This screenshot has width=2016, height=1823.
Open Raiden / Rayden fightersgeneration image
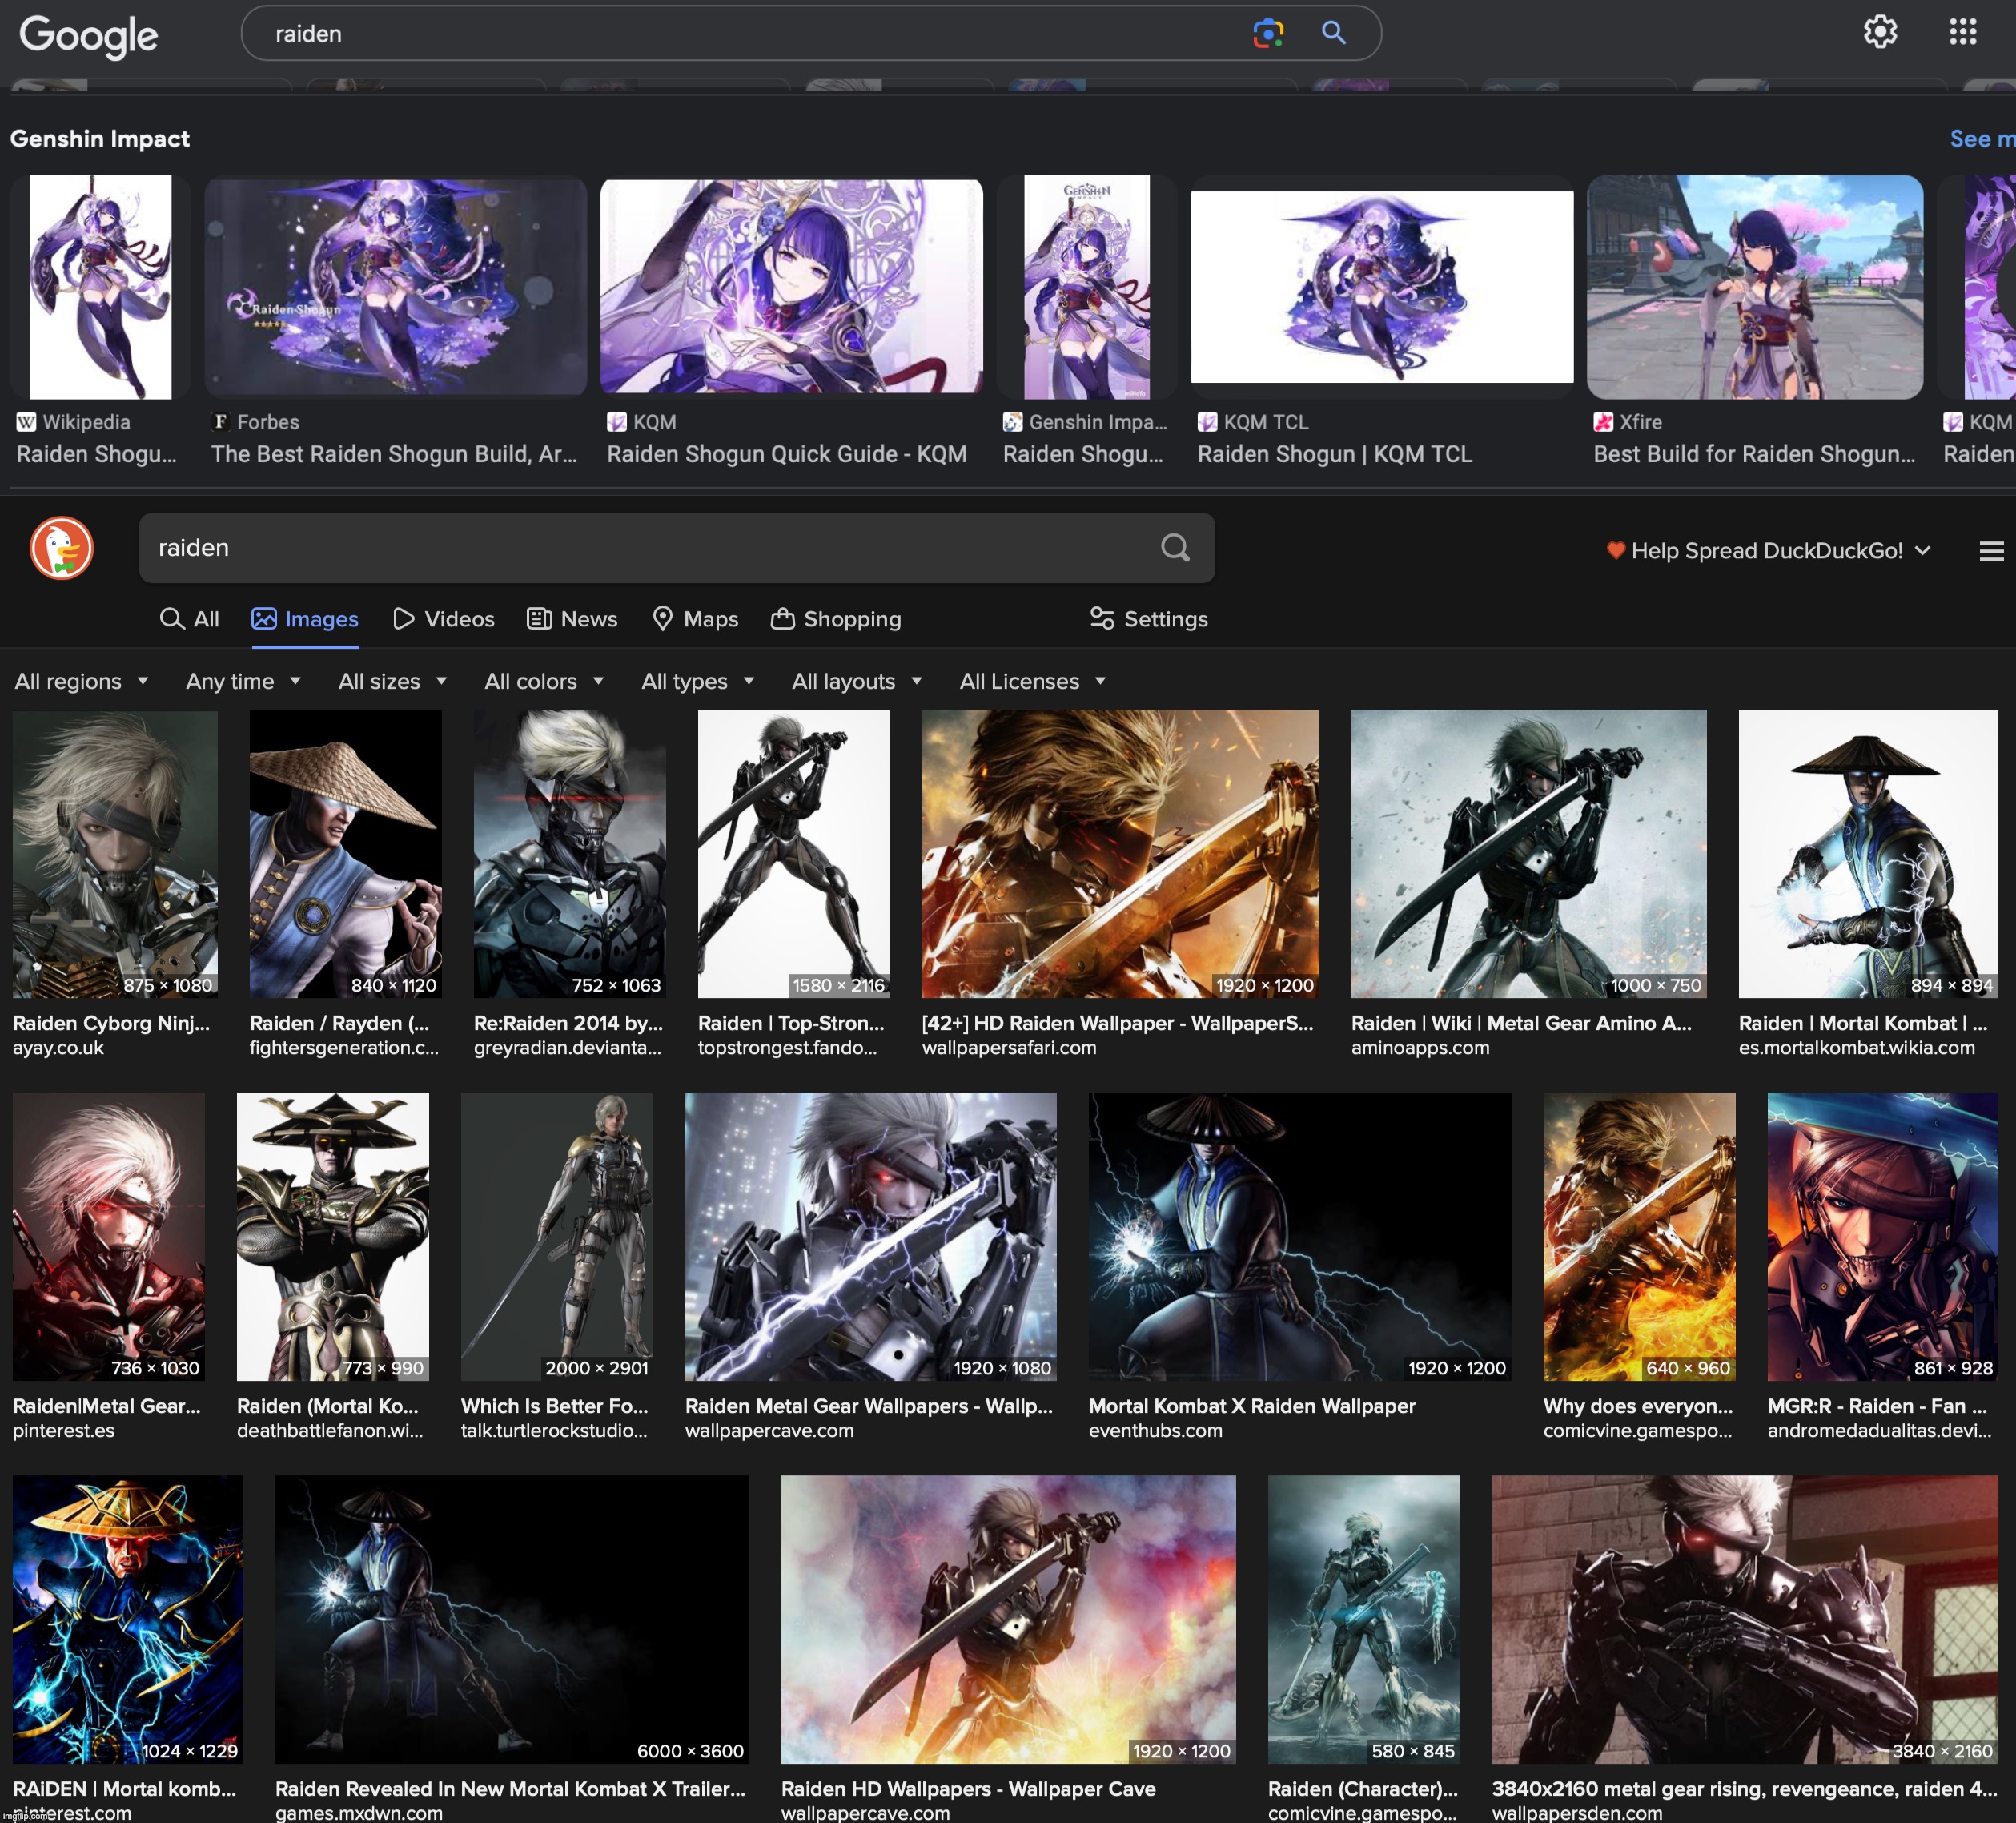tap(345, 854)
